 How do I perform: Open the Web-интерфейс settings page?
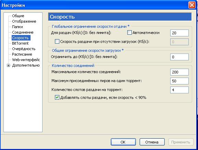click(26, 60)
